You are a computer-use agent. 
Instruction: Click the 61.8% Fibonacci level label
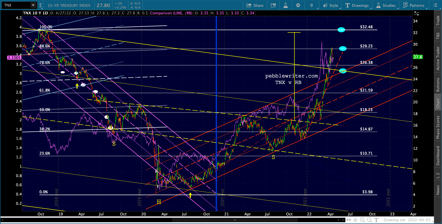(45, 90)
